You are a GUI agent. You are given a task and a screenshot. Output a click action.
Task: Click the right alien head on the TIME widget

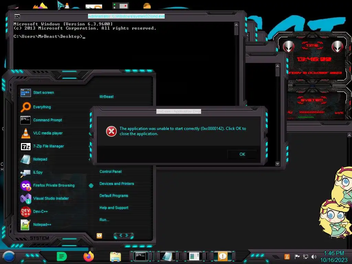click(x=338, y=47)
